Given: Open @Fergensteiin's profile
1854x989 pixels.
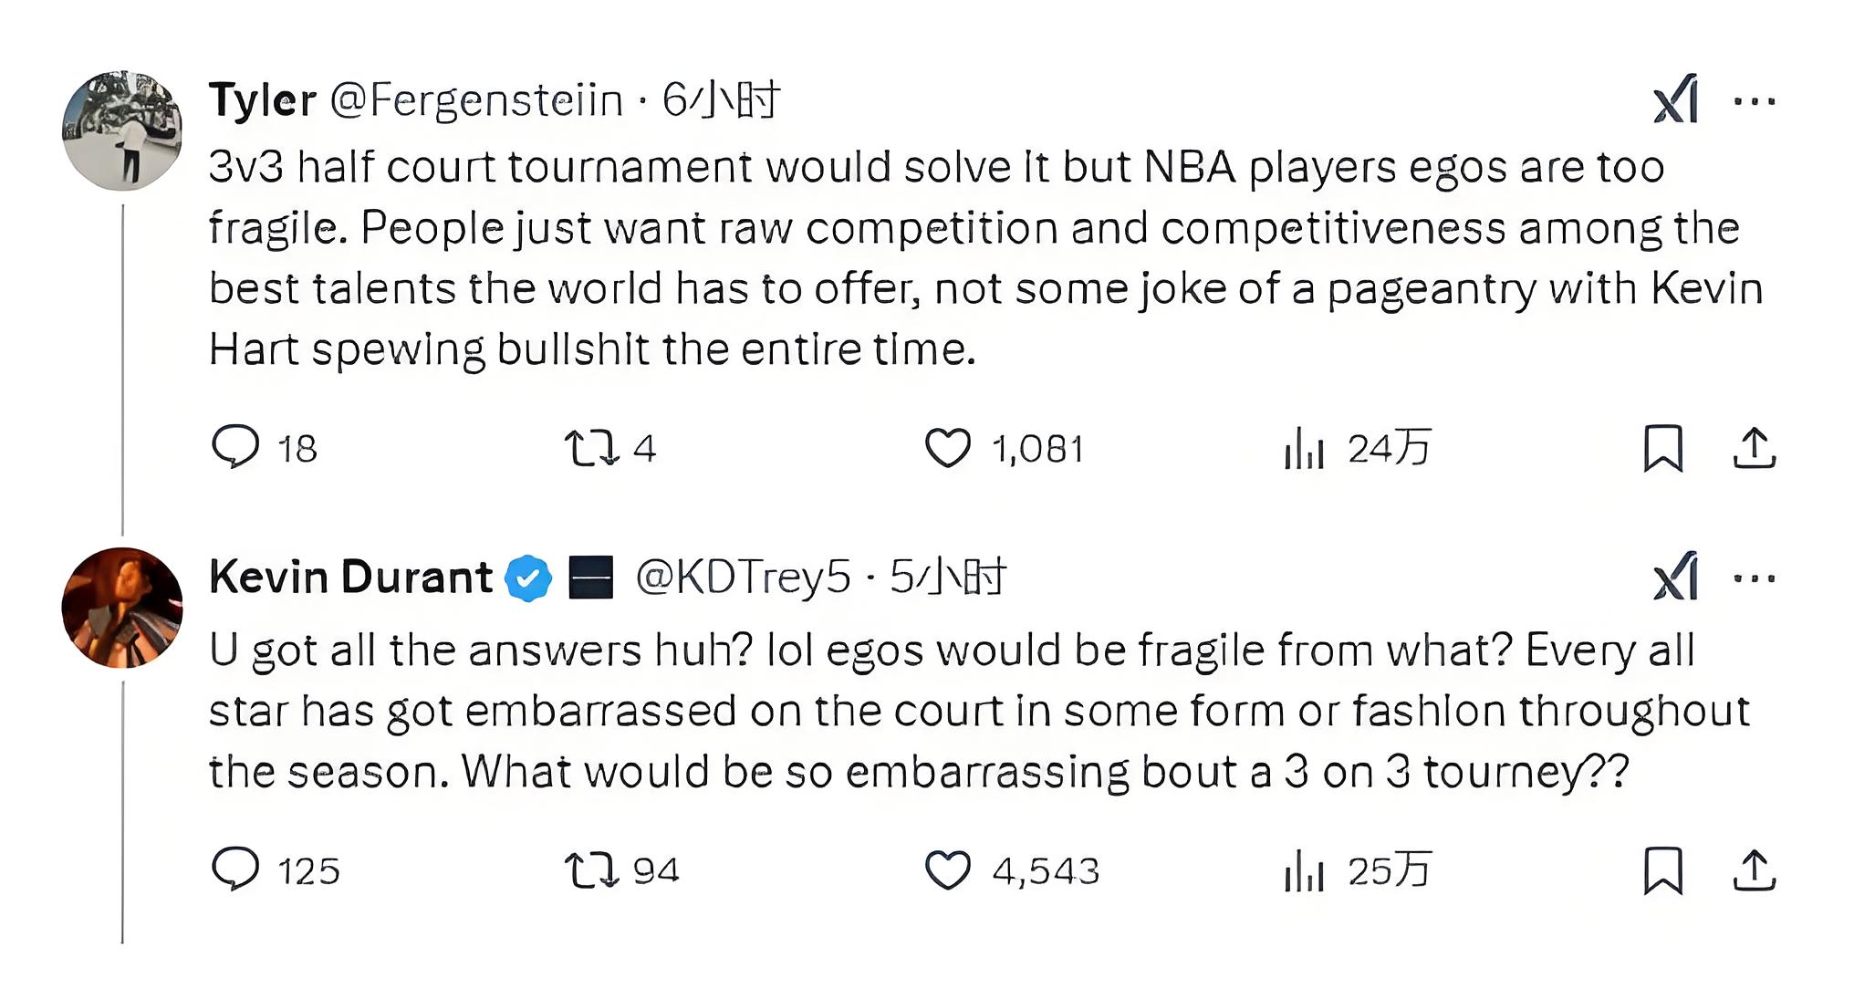Looking at the screenshot, I should click(x=474, y=100).
